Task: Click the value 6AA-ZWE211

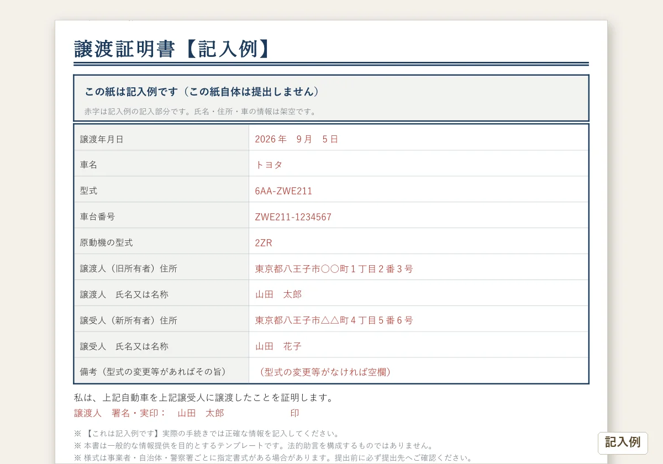Action: (283, 191)
